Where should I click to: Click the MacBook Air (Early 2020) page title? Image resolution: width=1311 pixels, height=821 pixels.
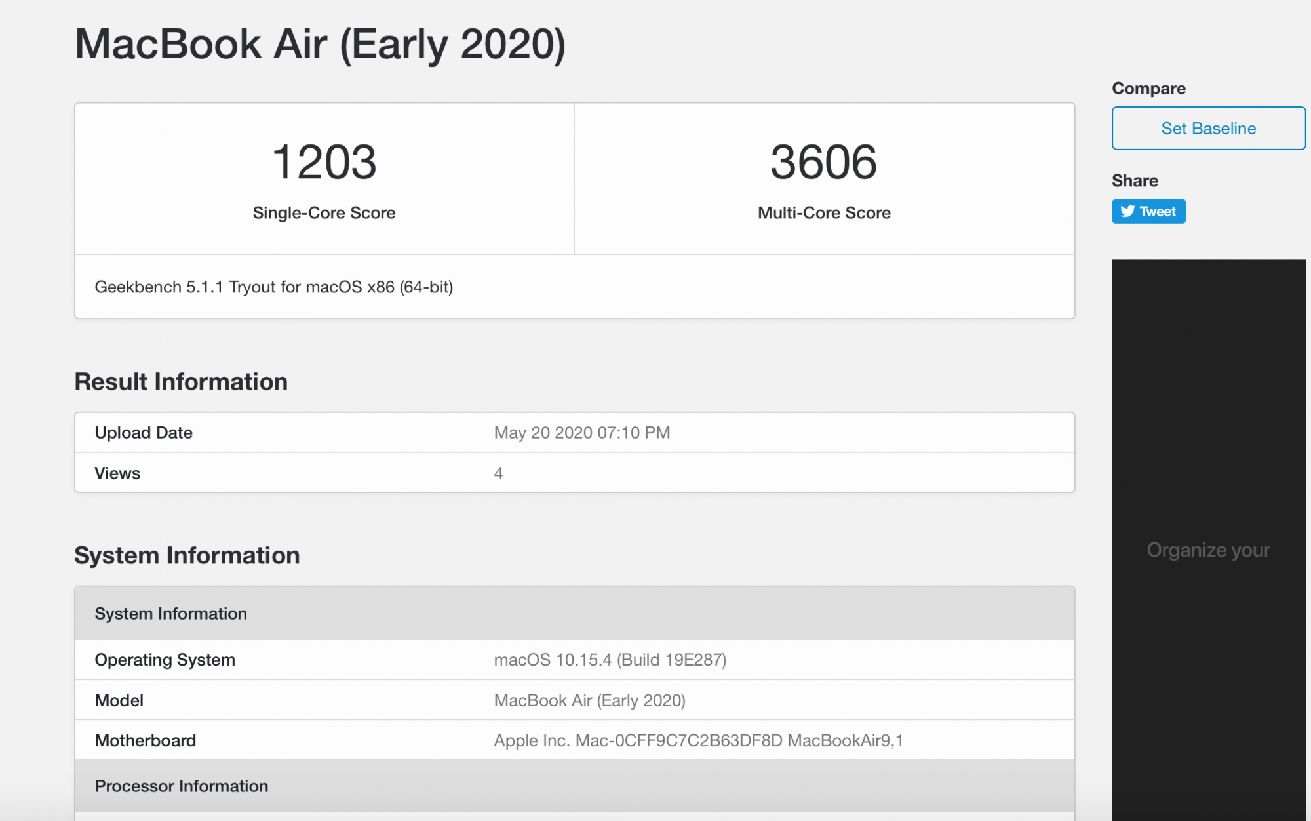click(x=320, y=45)
